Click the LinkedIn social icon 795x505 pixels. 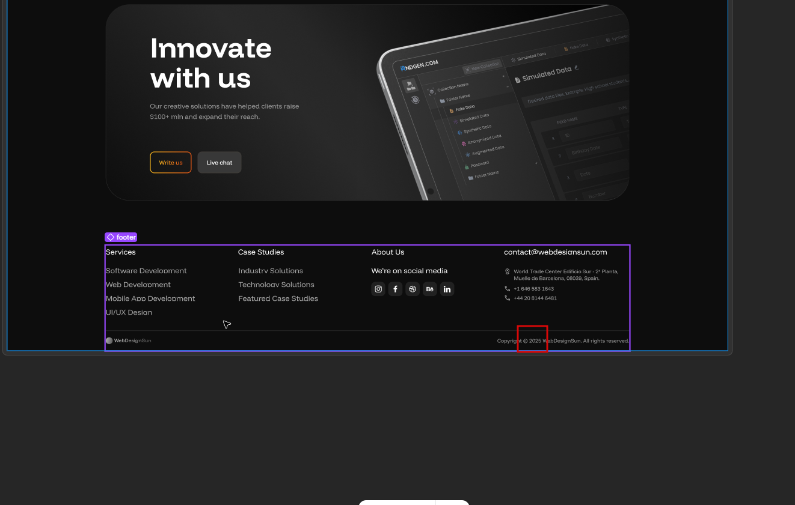tap(447, 289)
